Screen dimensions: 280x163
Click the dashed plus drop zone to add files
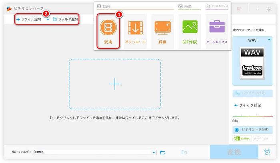pyautogui.click(x=115, y=84)
